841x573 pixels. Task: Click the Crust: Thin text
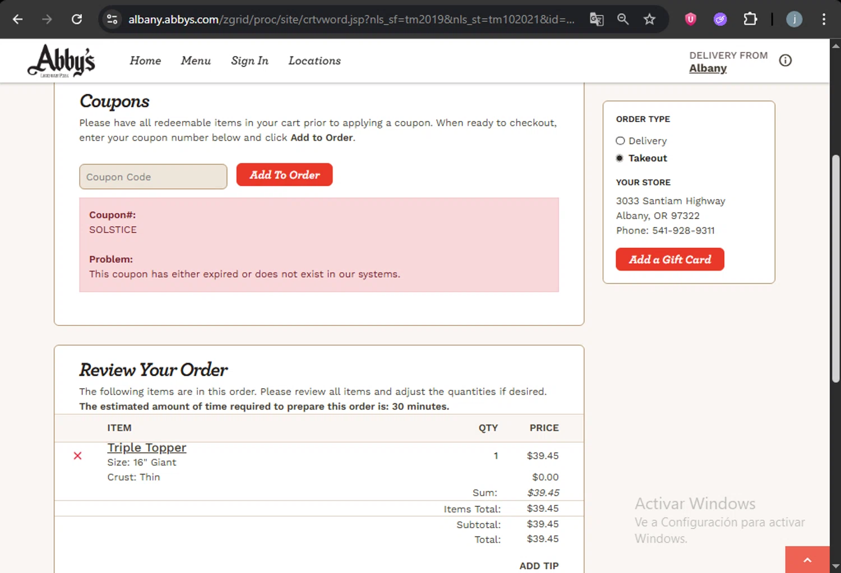133,477
